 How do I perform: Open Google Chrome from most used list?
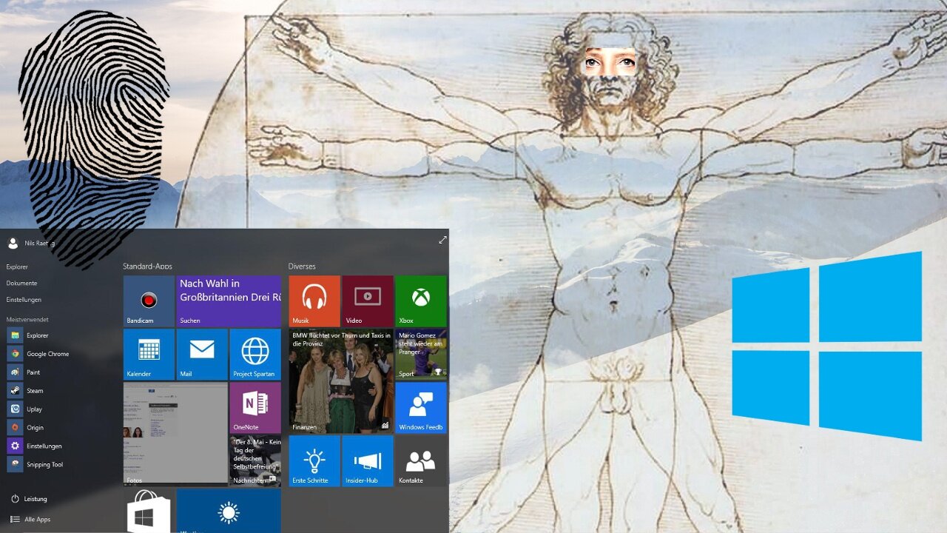47,354
